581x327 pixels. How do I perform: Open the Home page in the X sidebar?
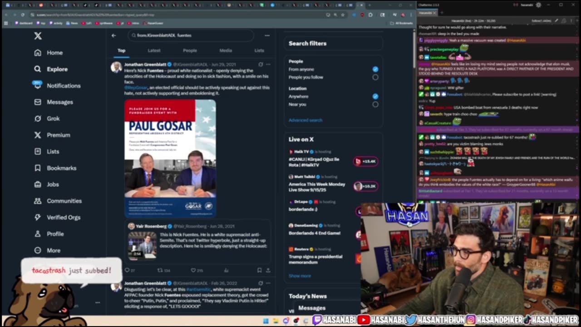coord(49,53)
